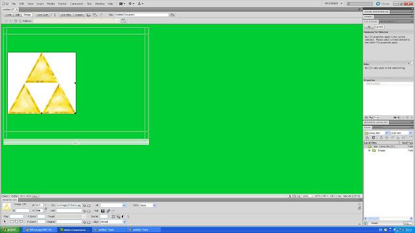Click the File Management icon beside the Title field
The width and height of the screenshot is (415, 233).
click(x=172, y=15)
